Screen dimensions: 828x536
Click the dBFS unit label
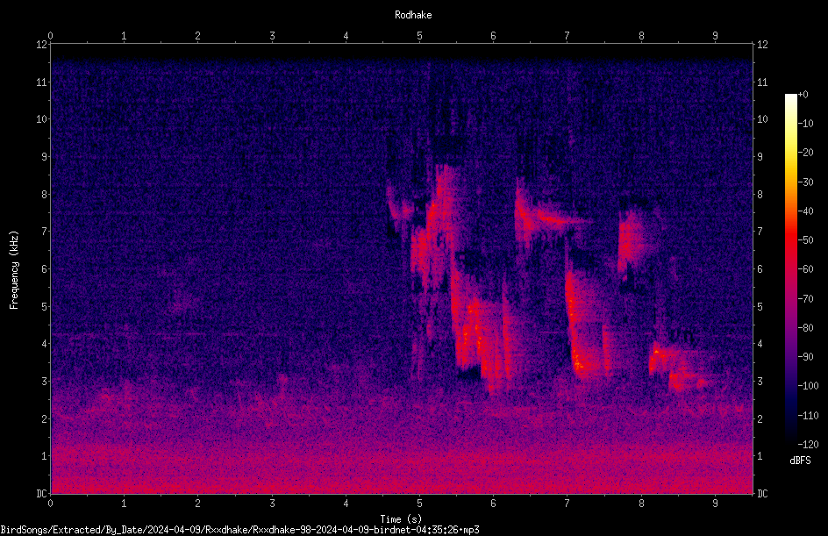point(800,461)
